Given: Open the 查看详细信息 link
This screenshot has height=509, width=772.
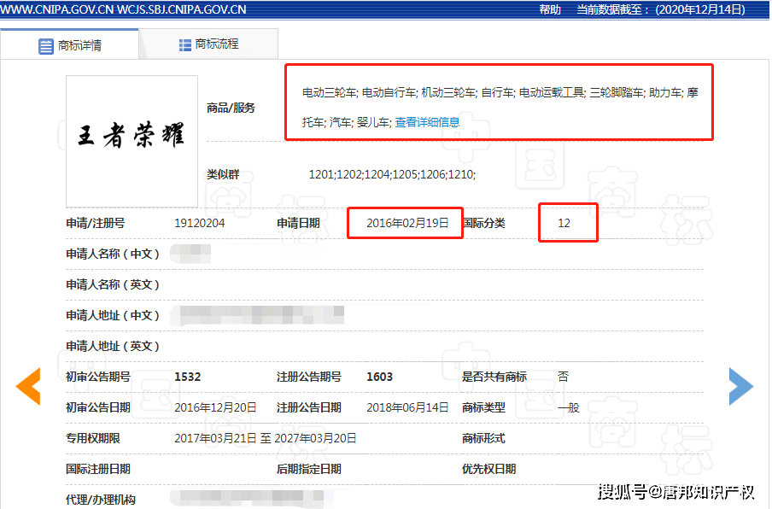Looking at the screenshot, I should [427, 122].
